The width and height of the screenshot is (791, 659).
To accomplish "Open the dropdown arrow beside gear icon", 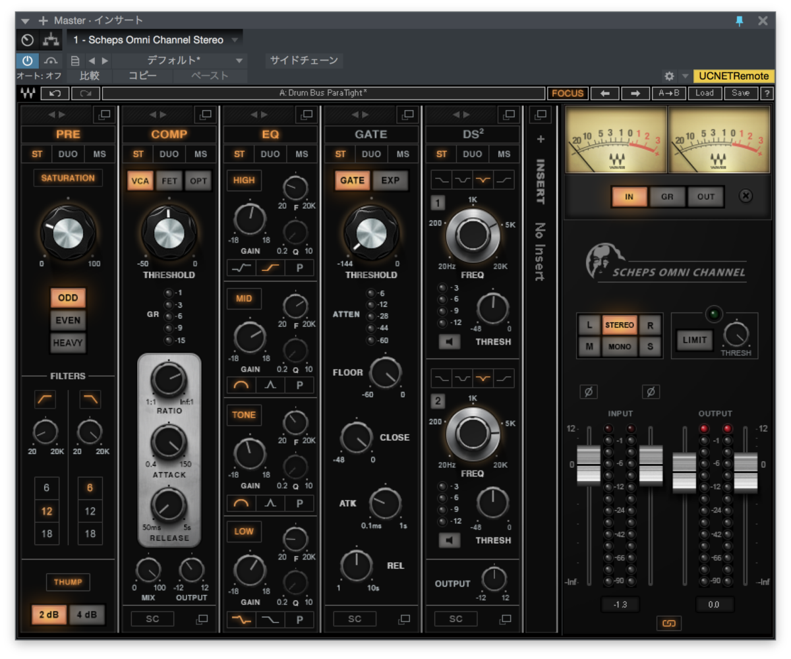I will tap(684, 76).
